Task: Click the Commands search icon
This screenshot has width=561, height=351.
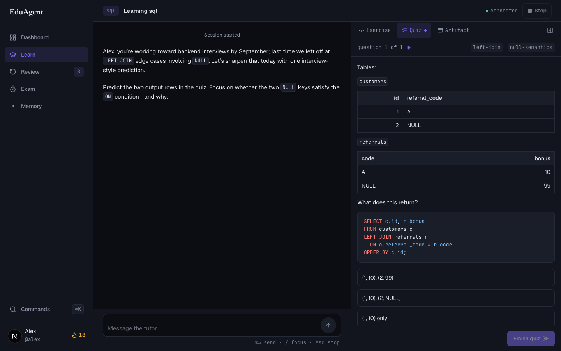Action: (x=13, y=309)
